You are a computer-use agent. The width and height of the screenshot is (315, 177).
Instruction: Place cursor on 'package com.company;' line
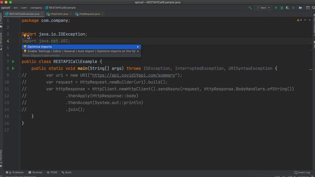46,21
